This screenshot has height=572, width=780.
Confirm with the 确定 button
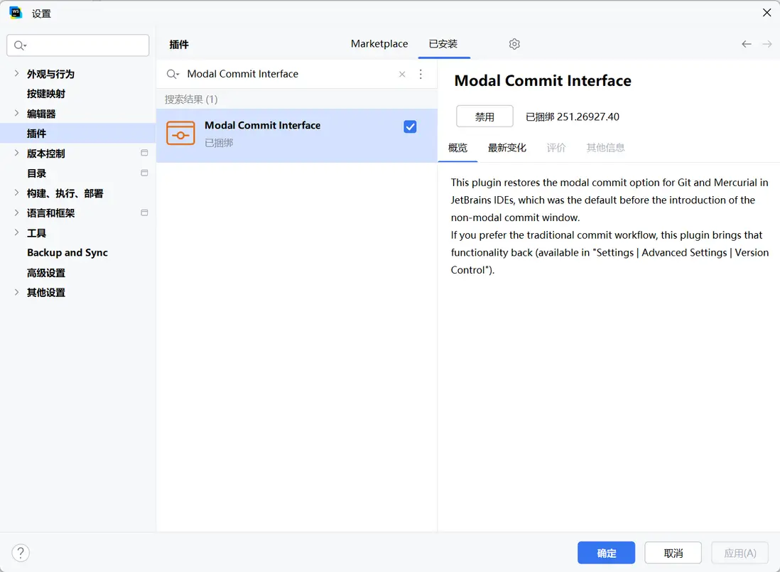[606, 553]
